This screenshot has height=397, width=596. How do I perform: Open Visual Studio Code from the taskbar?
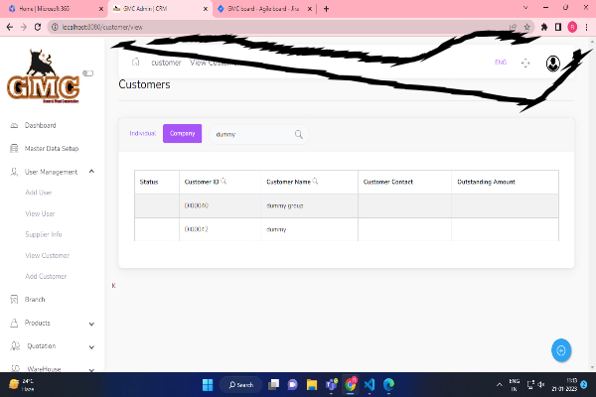[368, 384]
